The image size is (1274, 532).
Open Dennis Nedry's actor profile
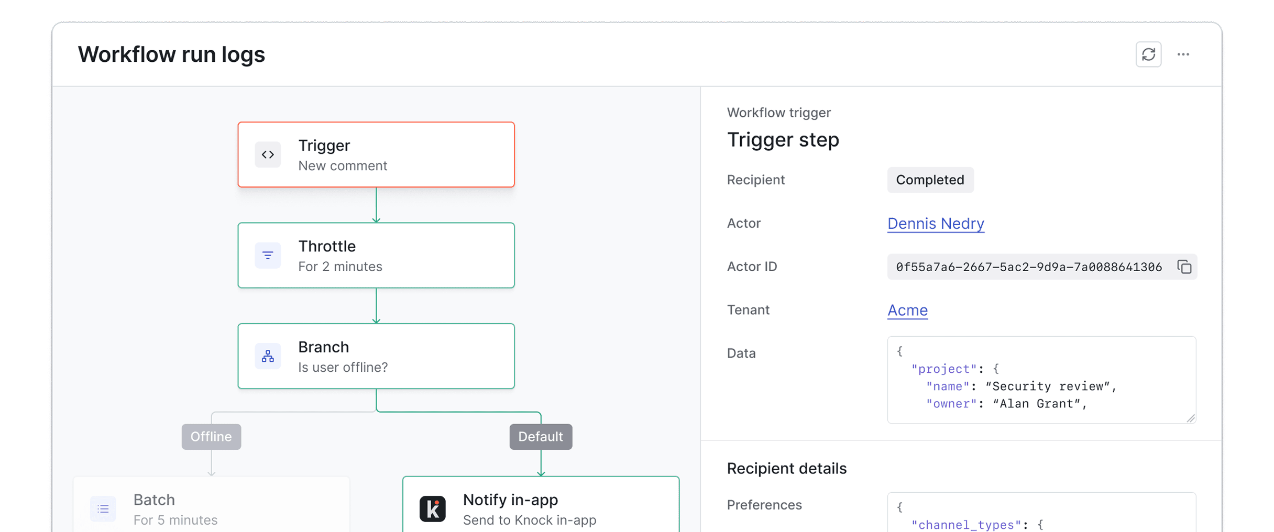936,223
